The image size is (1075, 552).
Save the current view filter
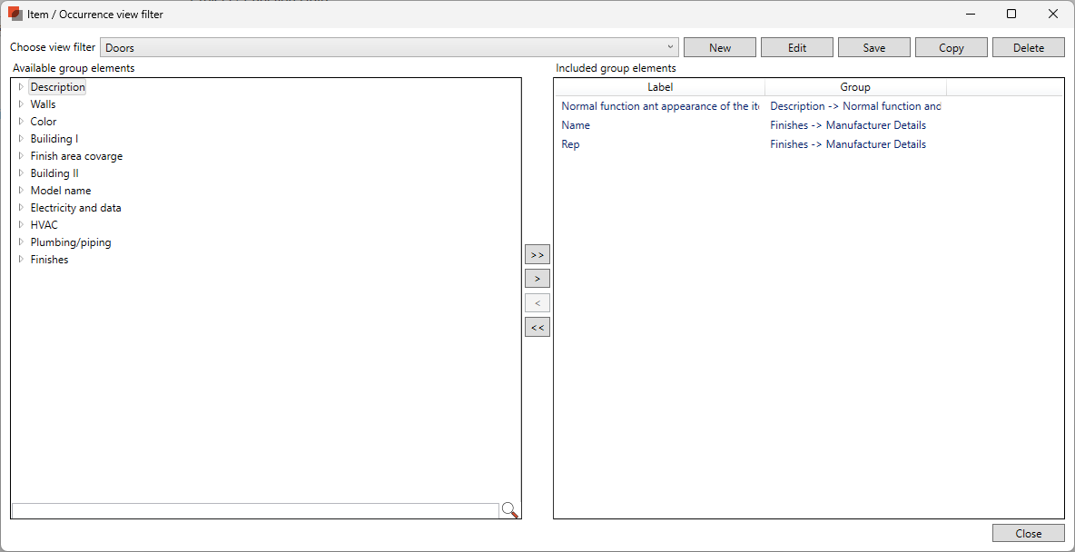coord(873,48)
